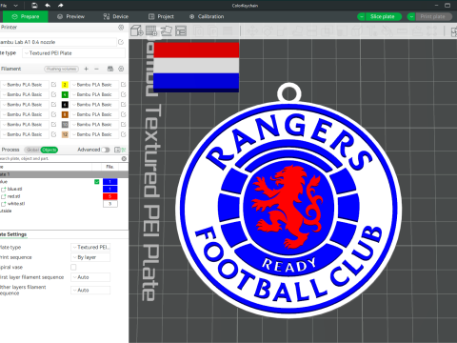Select the white.stl part in object list
The image size is (457, 343).
pos(16,204)
